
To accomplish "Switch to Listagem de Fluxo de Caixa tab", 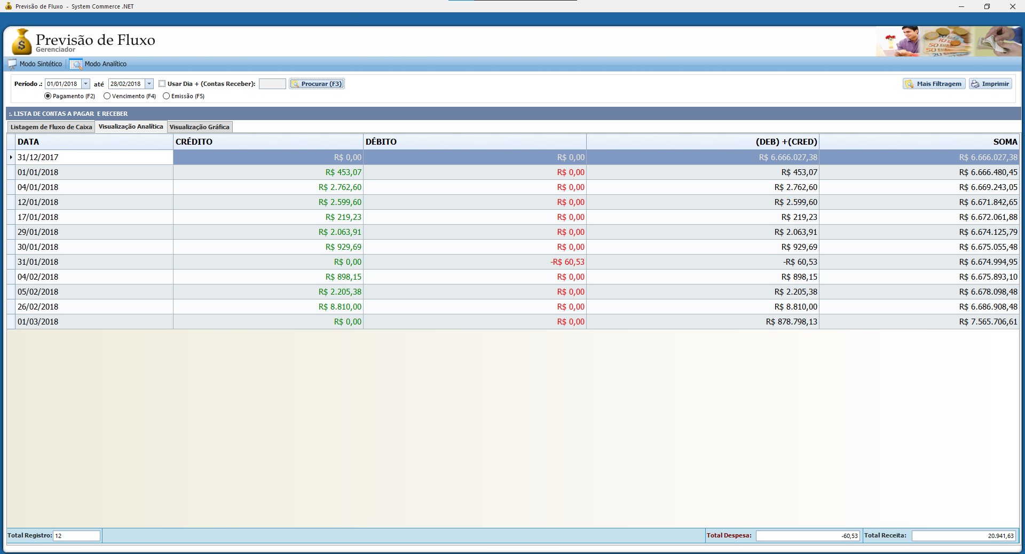I will pos(51,127).
